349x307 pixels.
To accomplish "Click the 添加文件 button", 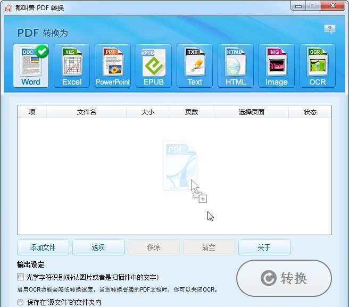I will (43, 247).
